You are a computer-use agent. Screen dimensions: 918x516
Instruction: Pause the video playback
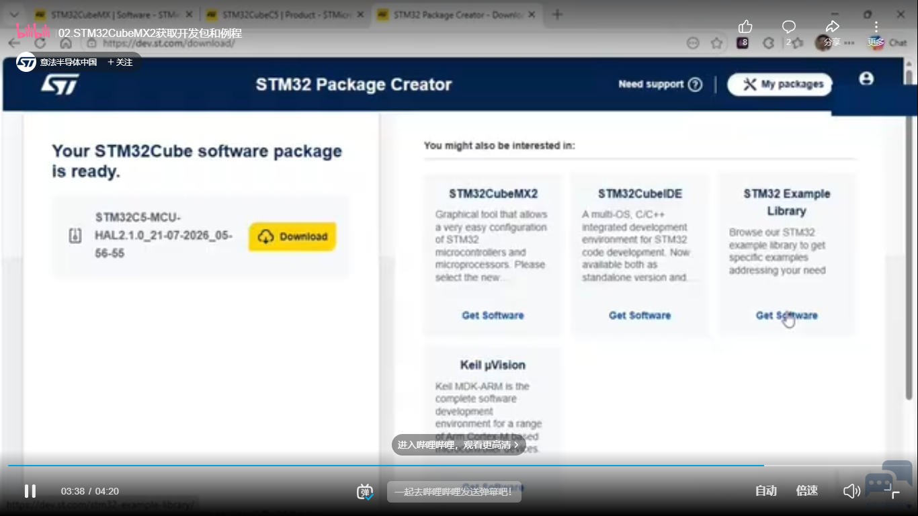coord(30,491)
